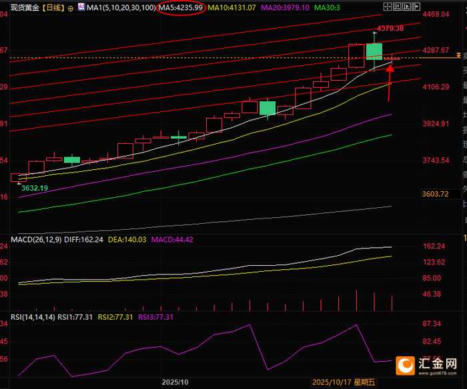The image size is (467, 389).
Task: Click the jump-to-chart-start icon
Action: click(x=397, y=7)
